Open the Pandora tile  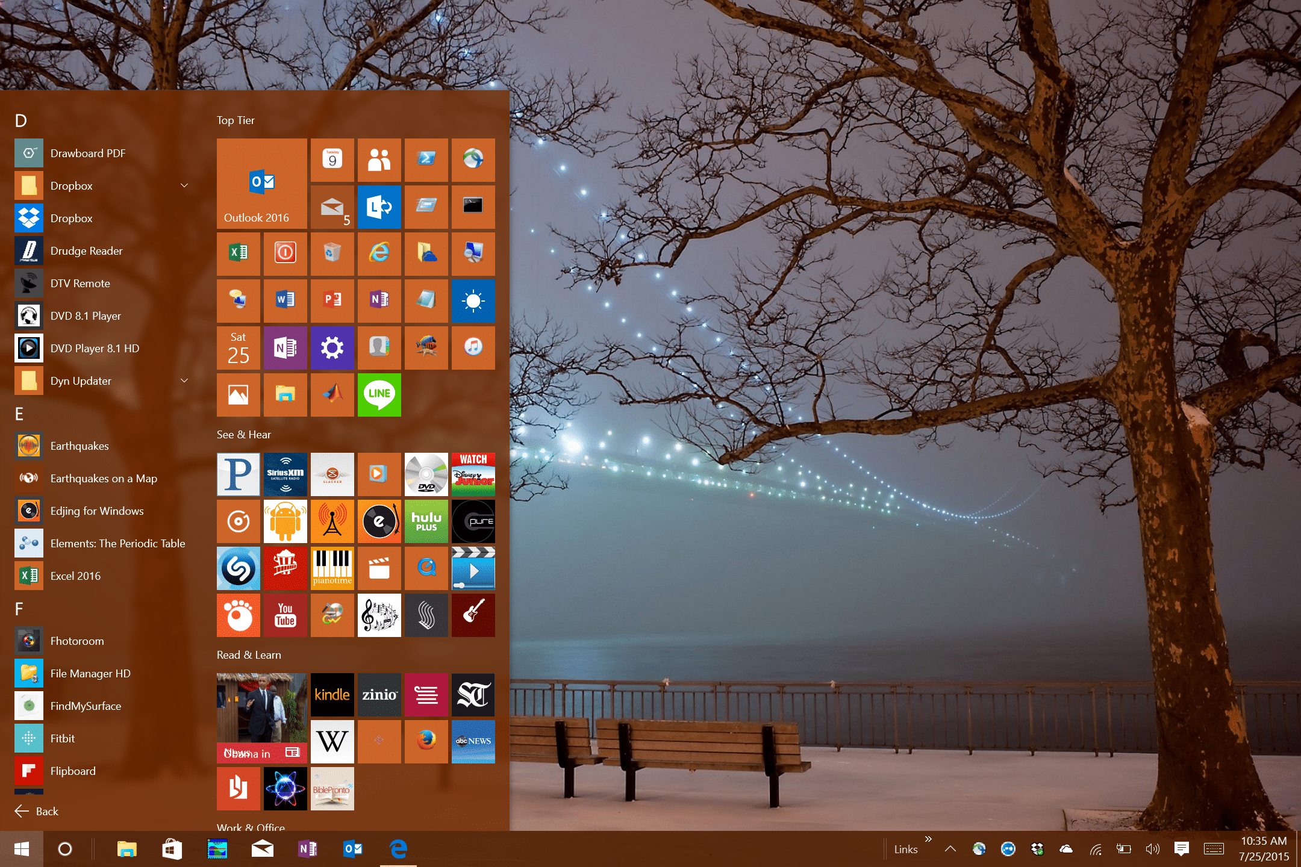(x=239, y=474)
